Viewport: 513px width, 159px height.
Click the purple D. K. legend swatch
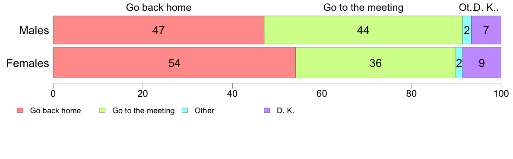[x=266, y=111]
